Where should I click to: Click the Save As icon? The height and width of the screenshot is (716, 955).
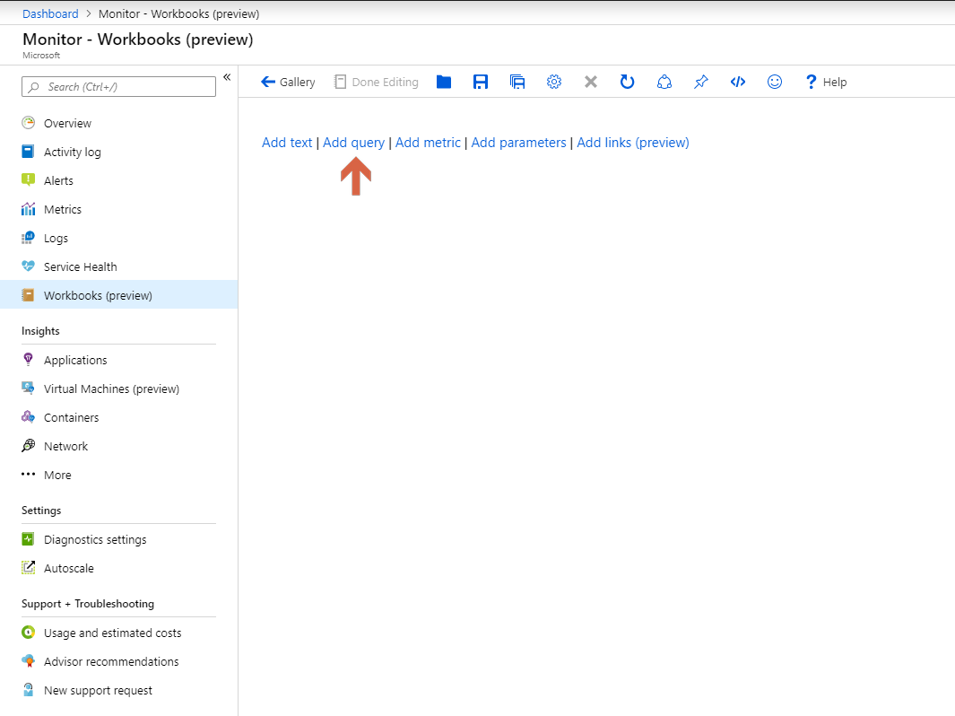click(517, 82)
